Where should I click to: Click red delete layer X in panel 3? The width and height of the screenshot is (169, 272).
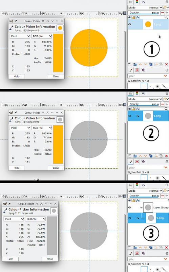(166, 248)
